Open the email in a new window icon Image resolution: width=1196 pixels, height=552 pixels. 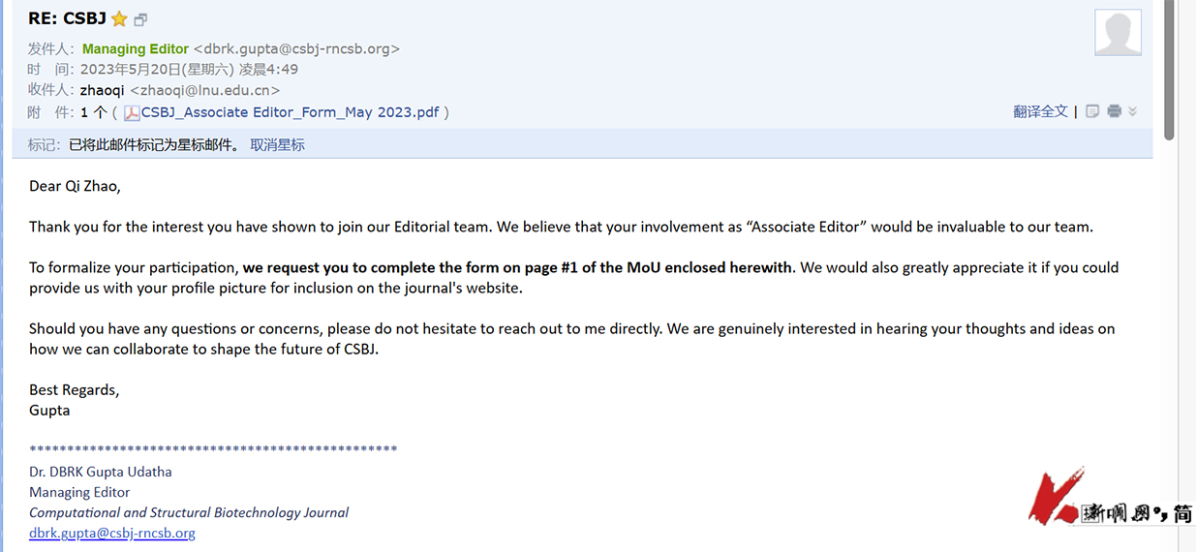point(141,19)
